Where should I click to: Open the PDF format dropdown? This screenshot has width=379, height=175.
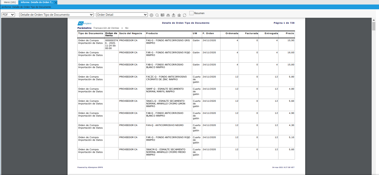[8, 15]
